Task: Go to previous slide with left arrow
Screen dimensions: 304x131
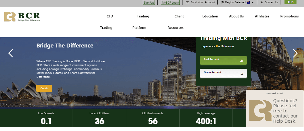Action: pyautogui.click(x=11, y=53)
